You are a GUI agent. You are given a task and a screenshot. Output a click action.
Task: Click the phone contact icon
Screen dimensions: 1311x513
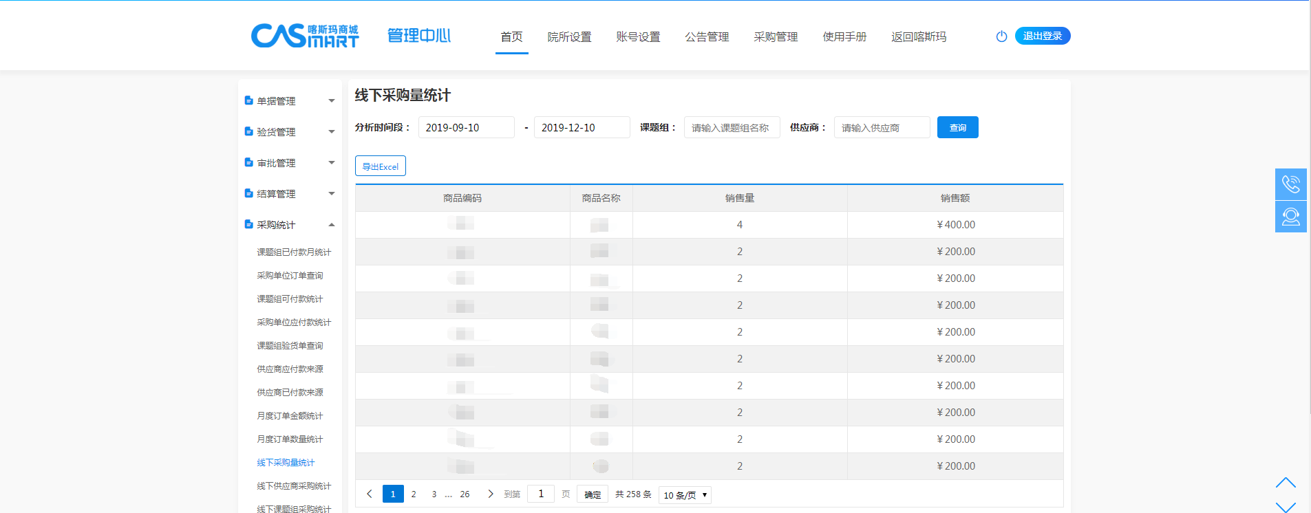[1290, 184]
